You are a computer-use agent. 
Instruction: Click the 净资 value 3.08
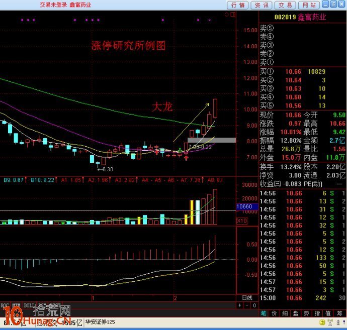(x=295, y=175)
